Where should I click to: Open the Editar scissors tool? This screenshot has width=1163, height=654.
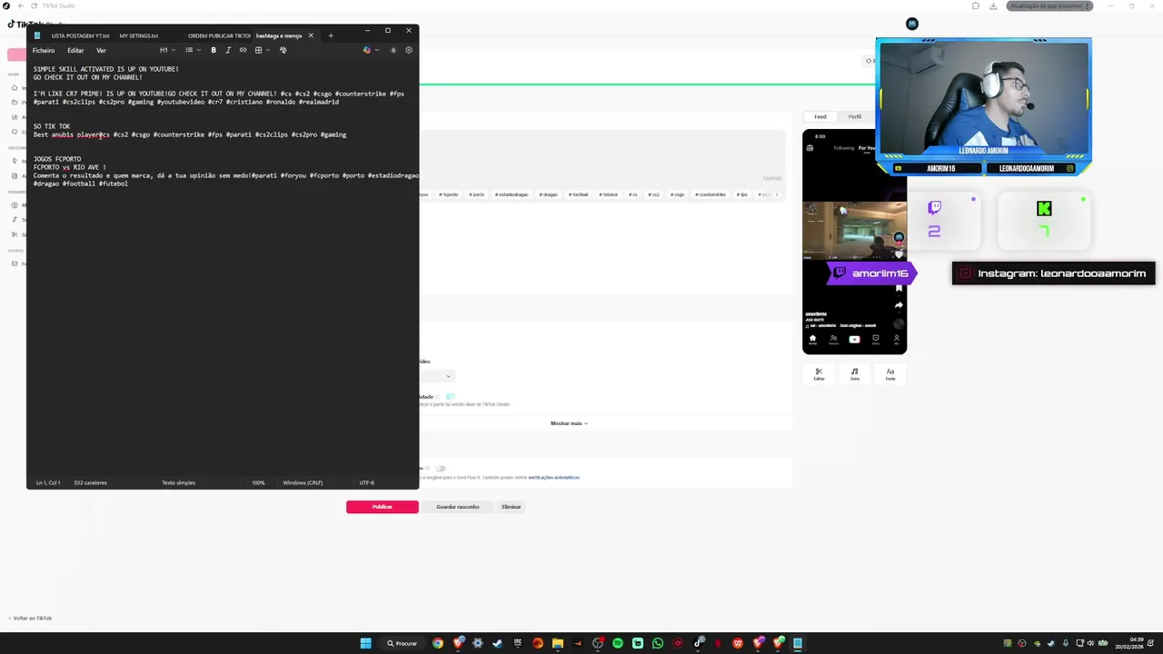[x=819, y=373]
